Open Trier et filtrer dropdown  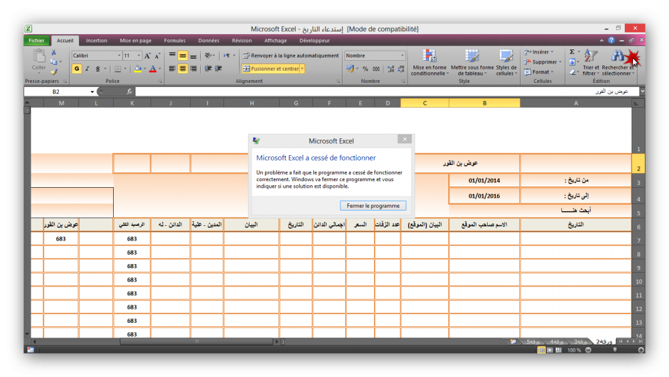[x=591, y=62]
